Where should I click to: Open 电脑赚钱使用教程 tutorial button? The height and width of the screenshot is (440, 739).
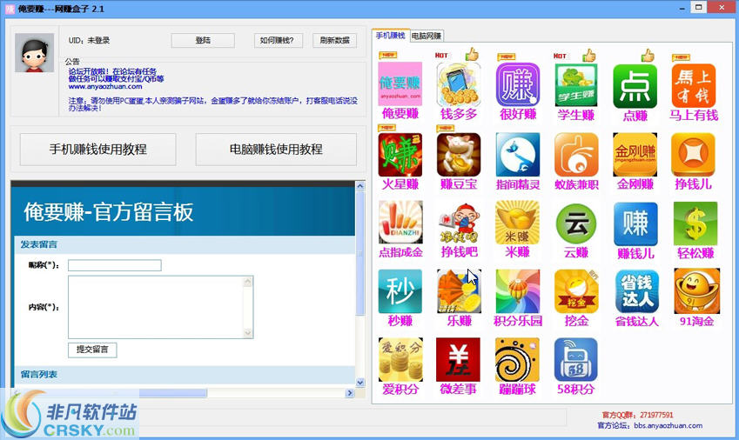tap(276, 150)
